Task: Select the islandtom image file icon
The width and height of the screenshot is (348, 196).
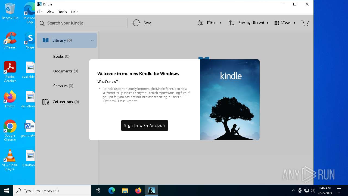Action: point(30,158)
